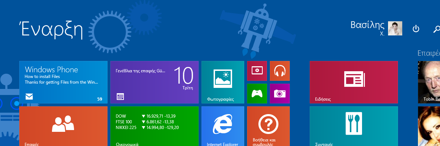This screenshot has height=146, width=440.
Task: Open the Φωτογραφίες photos tile
Action: [x=223, y=82]
